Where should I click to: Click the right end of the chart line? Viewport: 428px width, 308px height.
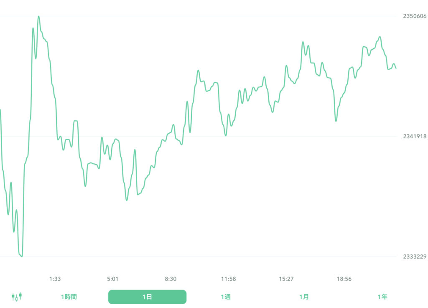[396, 68]
